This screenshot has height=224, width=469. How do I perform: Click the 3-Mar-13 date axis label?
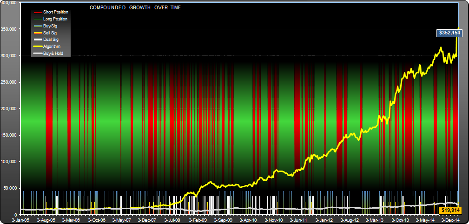374,219
